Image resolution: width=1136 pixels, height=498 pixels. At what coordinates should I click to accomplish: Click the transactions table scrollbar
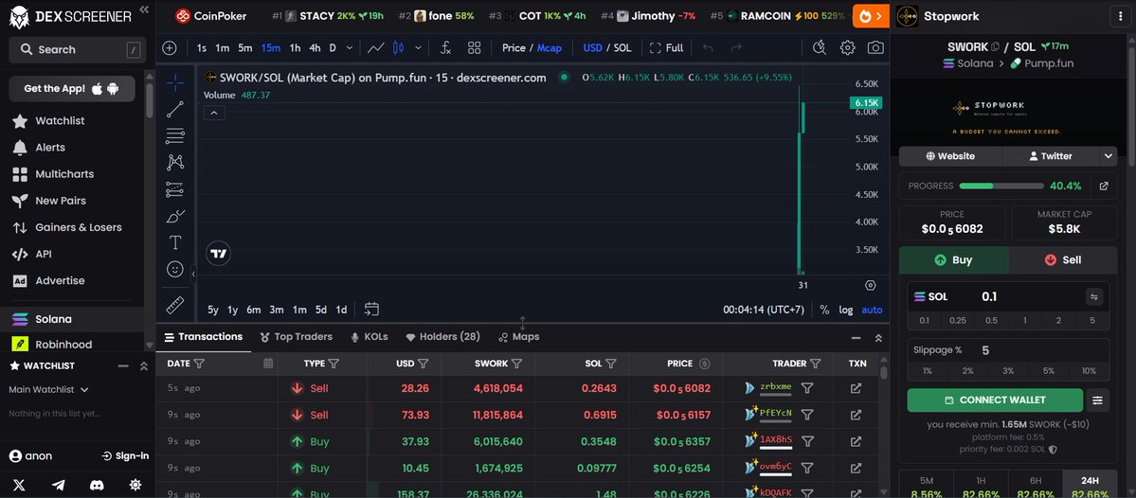coord(883,373)
